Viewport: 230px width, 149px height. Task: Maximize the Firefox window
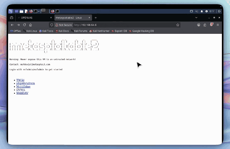pos(214,18)
